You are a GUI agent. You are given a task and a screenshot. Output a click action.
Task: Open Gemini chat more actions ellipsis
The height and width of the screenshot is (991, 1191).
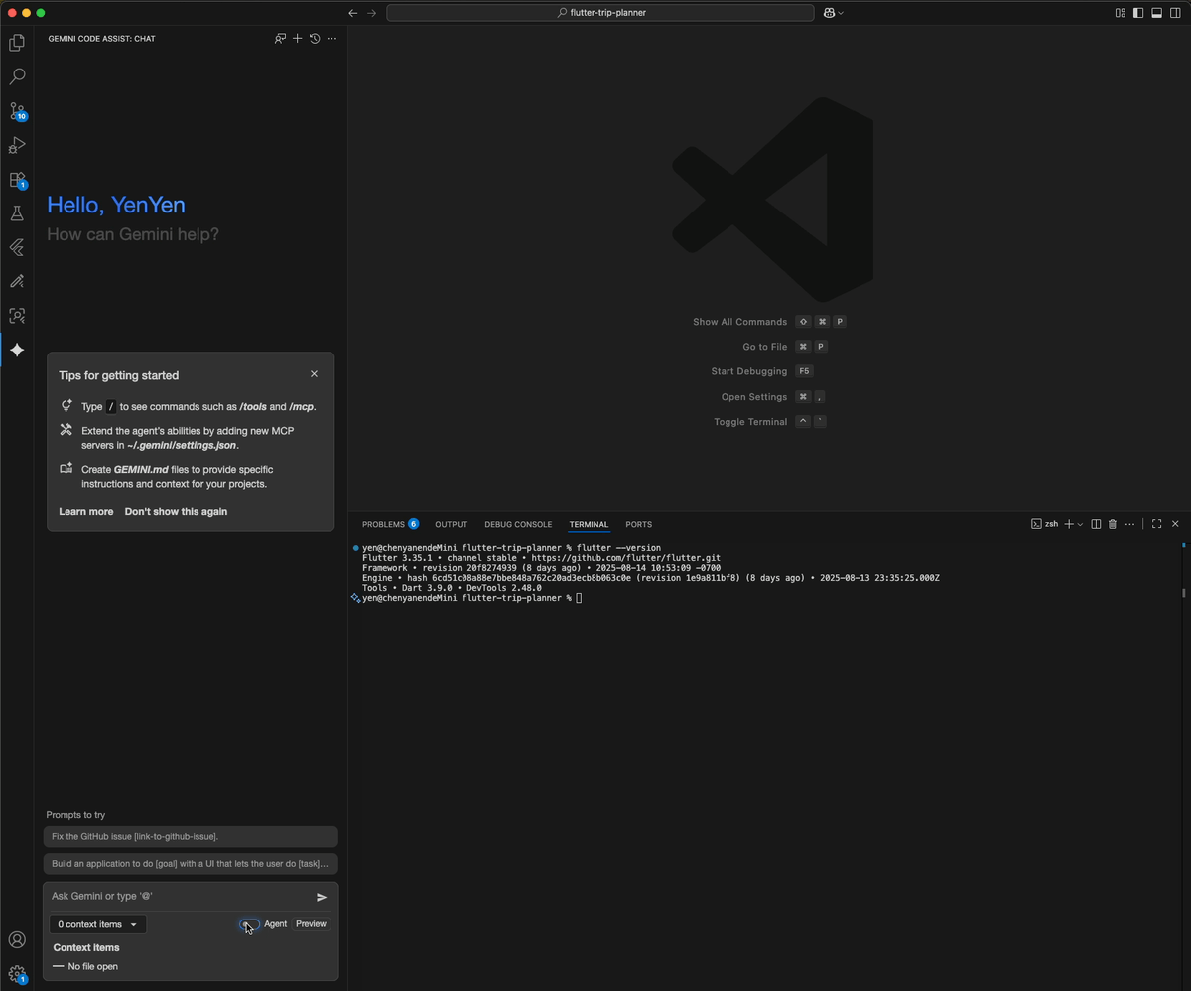(x=331, y=39)
